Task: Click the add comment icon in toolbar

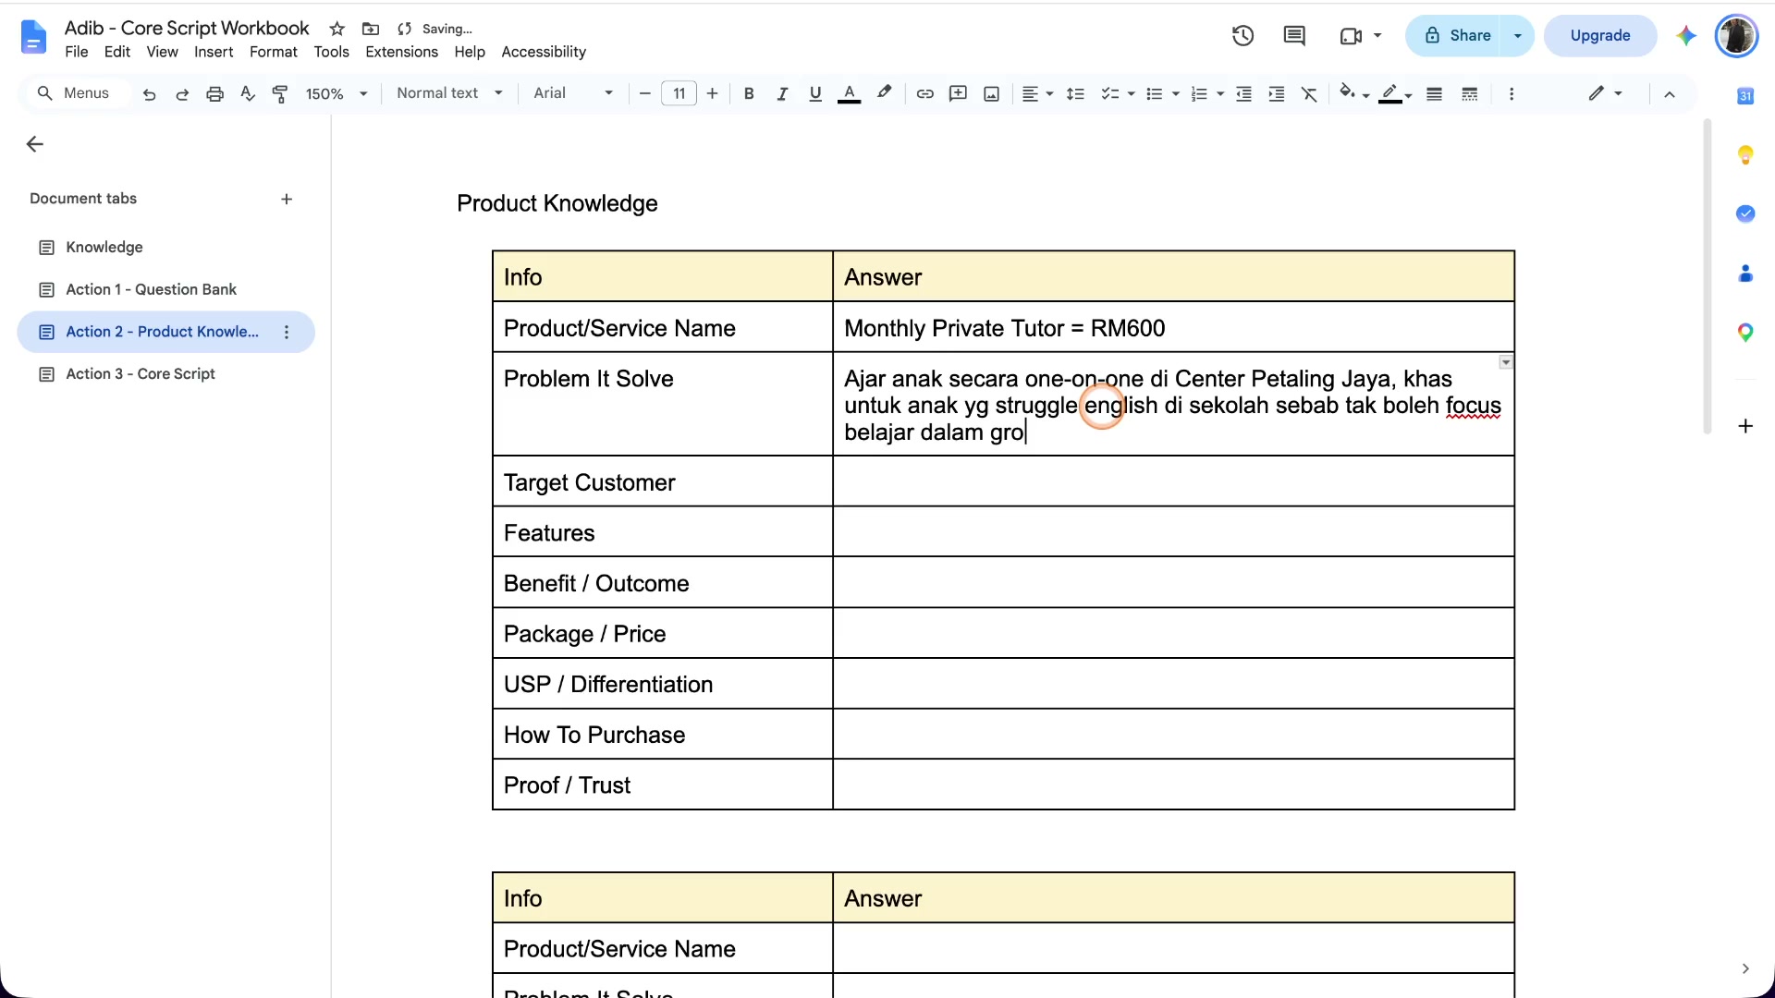Action: click(958, 93)
